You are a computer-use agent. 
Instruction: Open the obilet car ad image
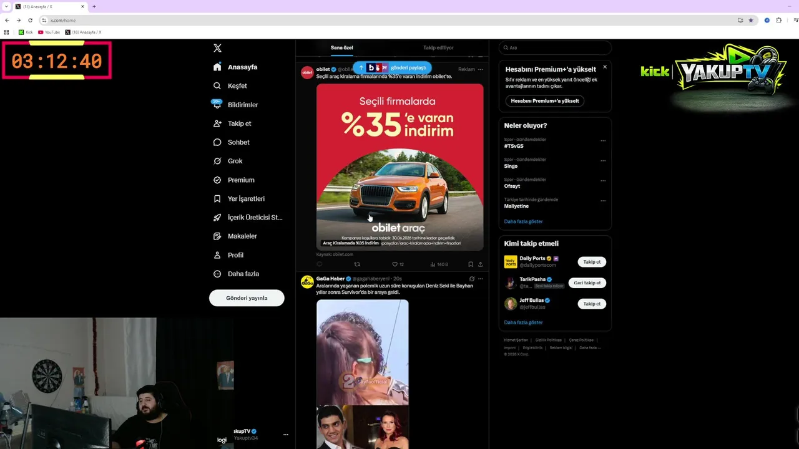coord(399,167)
